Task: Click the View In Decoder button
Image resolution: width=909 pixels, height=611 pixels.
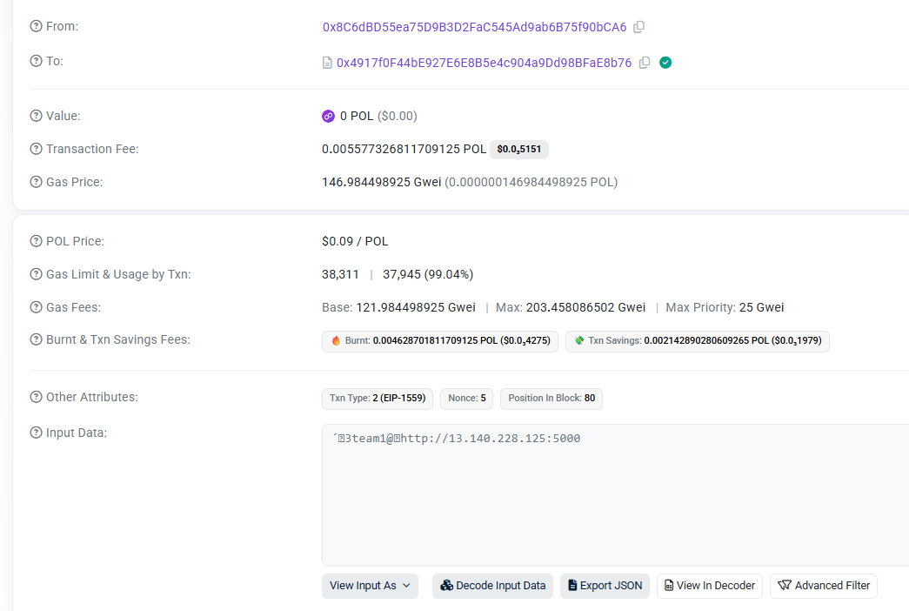Action: tap(710, 586)
